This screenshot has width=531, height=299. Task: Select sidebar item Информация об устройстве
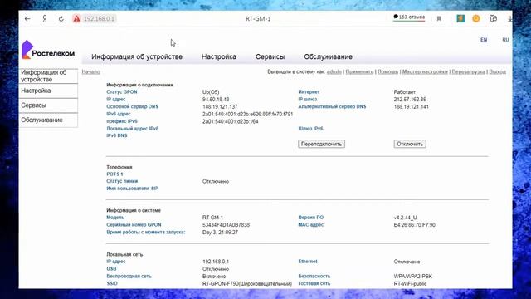[48, 76]
